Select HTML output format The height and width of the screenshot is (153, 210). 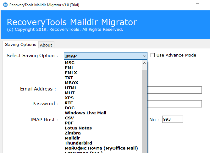(x=103, y=88)
